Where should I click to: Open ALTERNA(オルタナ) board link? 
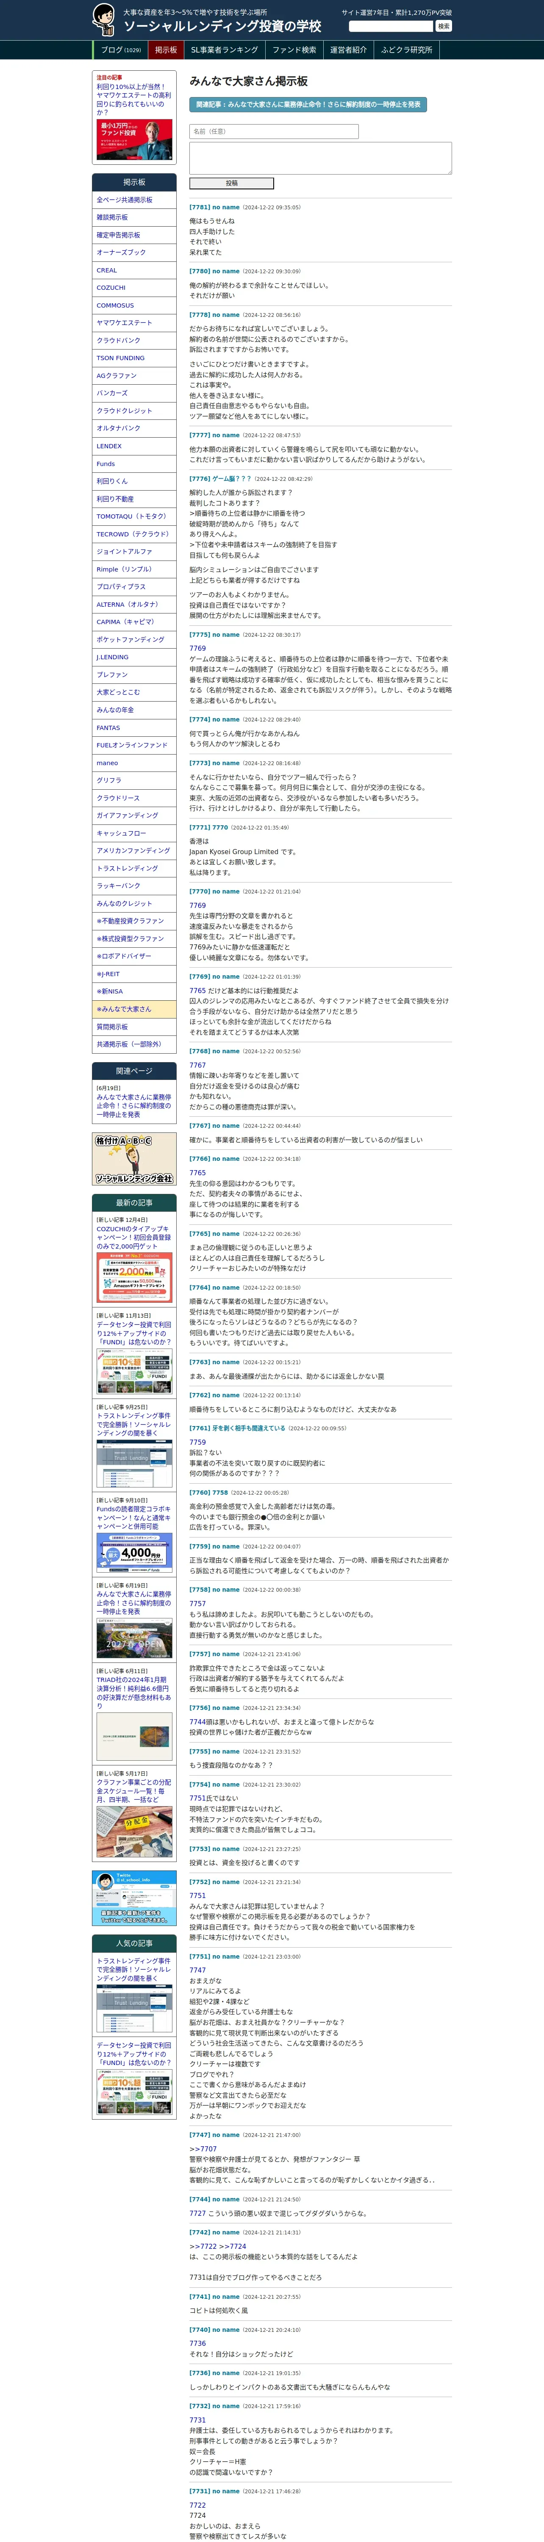tap(134, 604)
